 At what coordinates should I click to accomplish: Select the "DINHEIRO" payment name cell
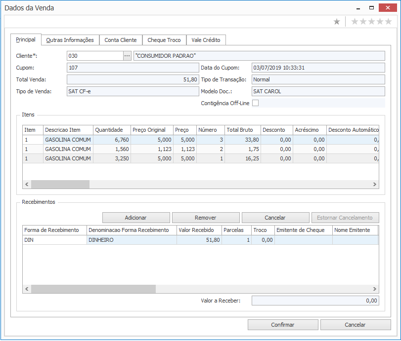click(x=132, y=240)
